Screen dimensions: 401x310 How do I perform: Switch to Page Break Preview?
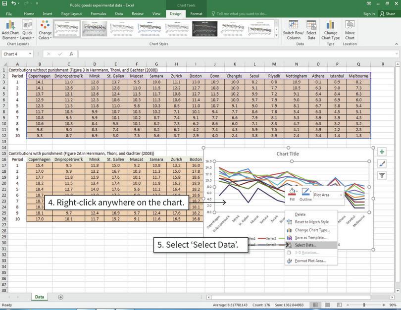[x=339, y=305]
